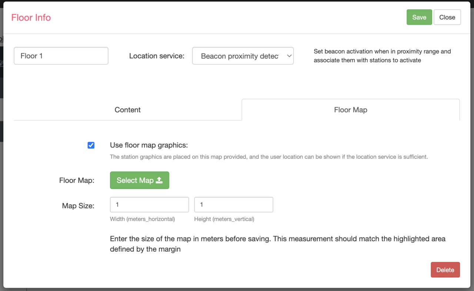Viewport: 474px width, 291px height.
Task: Delete this floor
Action: point(445,270)
